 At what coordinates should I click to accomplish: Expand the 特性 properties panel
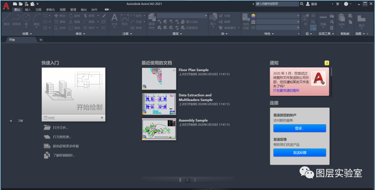pyautogui.click(x=269, y=34)
